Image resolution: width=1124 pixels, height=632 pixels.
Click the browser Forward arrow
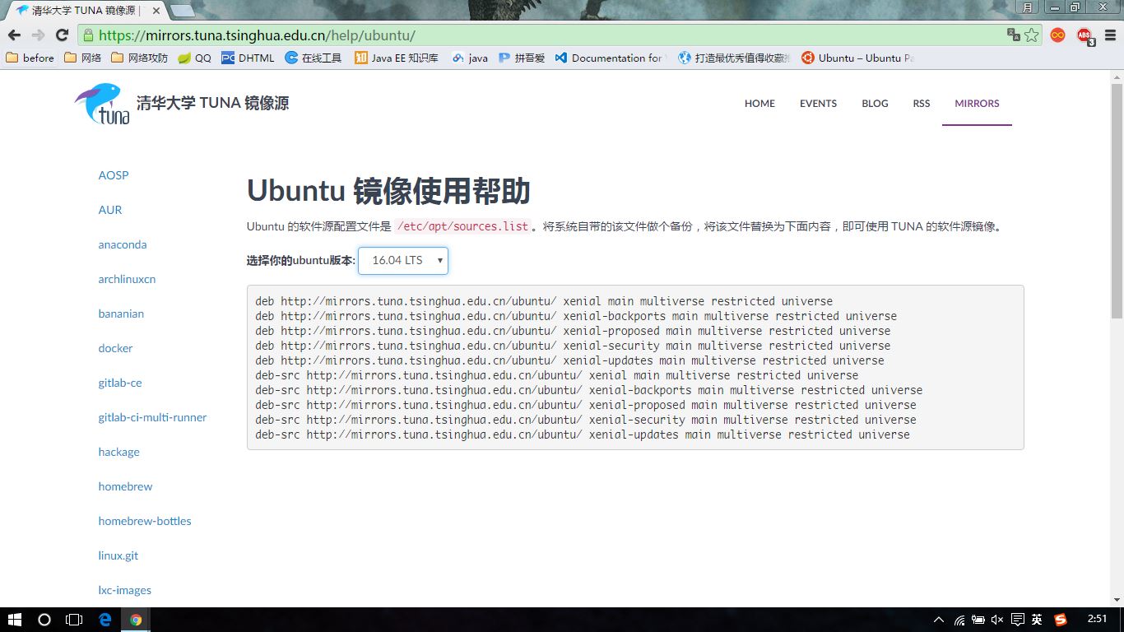(38, 35)
